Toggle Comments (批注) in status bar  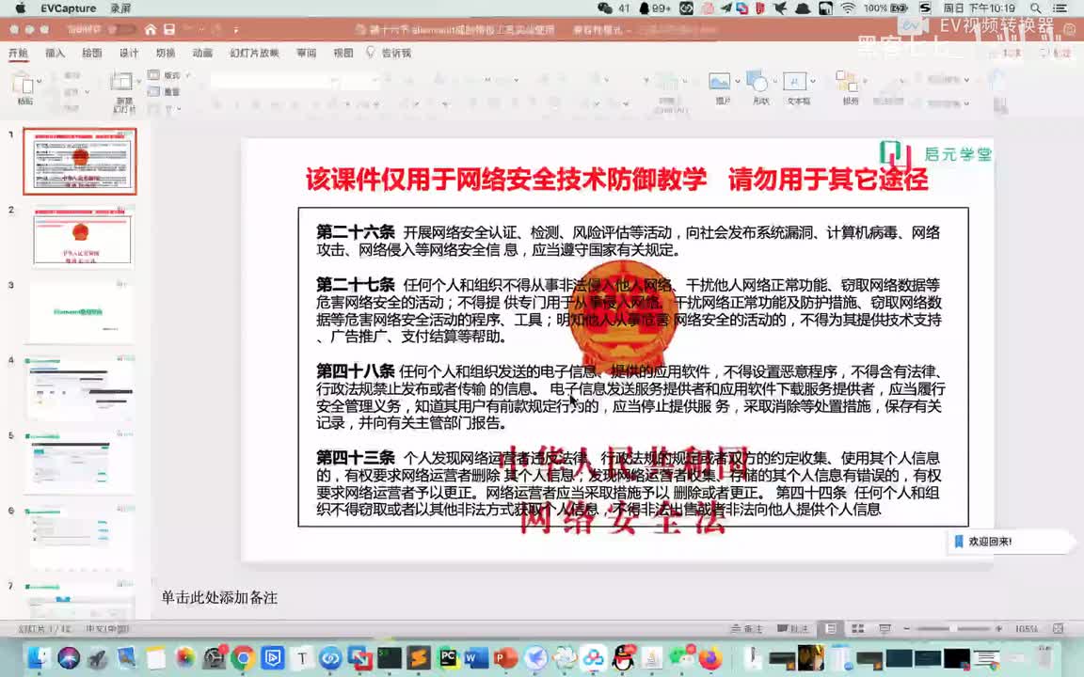793,629
